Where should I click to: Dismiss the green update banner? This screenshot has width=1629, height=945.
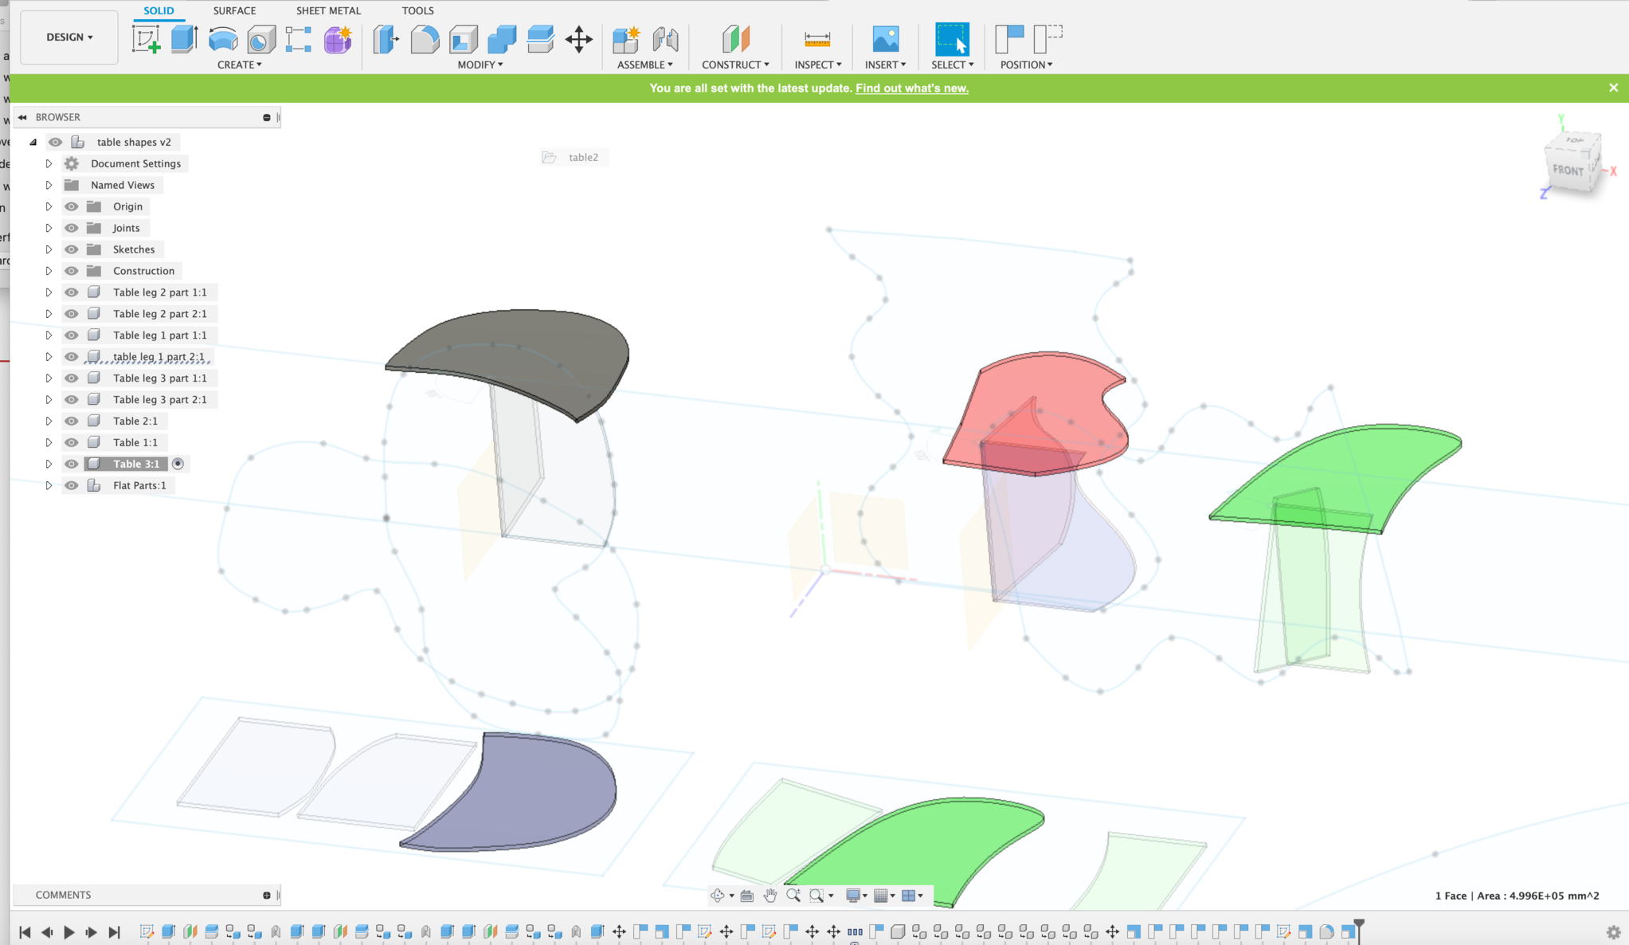1613,88
